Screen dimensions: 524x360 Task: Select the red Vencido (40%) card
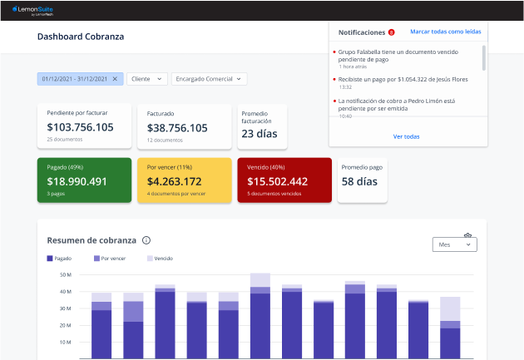click(284, 180)
